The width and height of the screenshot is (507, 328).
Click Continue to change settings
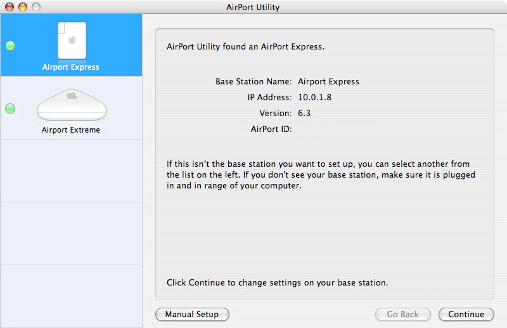coord(466,314)
